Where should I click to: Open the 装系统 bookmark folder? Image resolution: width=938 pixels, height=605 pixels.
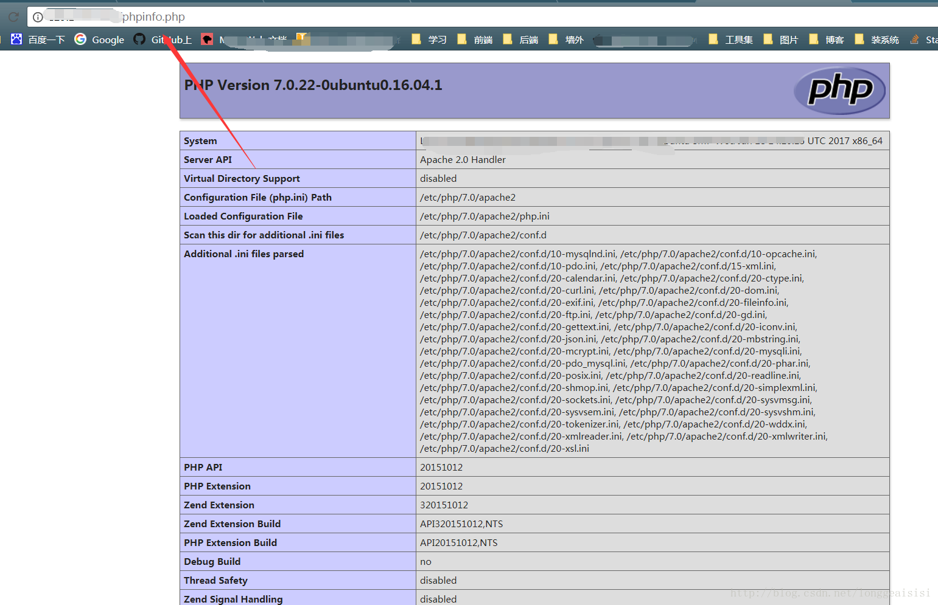(x=877, y=40)
